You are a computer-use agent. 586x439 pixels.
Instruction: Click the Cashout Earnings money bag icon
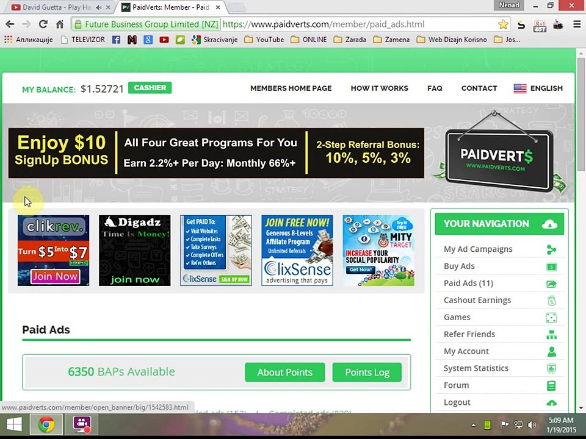pyautogui.click(x=552, y=300)
